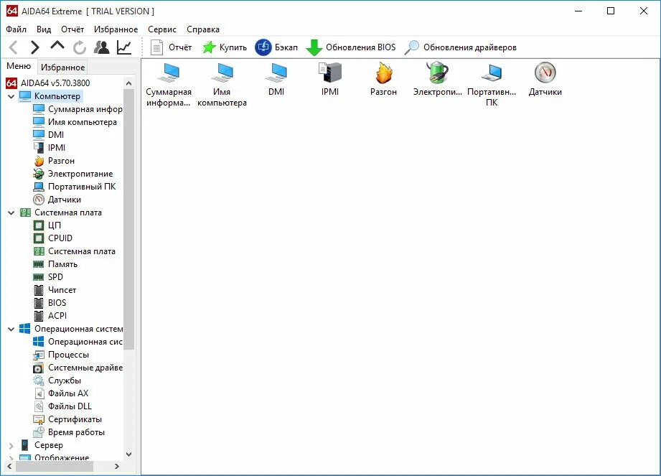Click the Отчёт report toolbar button
The height and width of the screenshot is (476, 661).
point(171,47)
